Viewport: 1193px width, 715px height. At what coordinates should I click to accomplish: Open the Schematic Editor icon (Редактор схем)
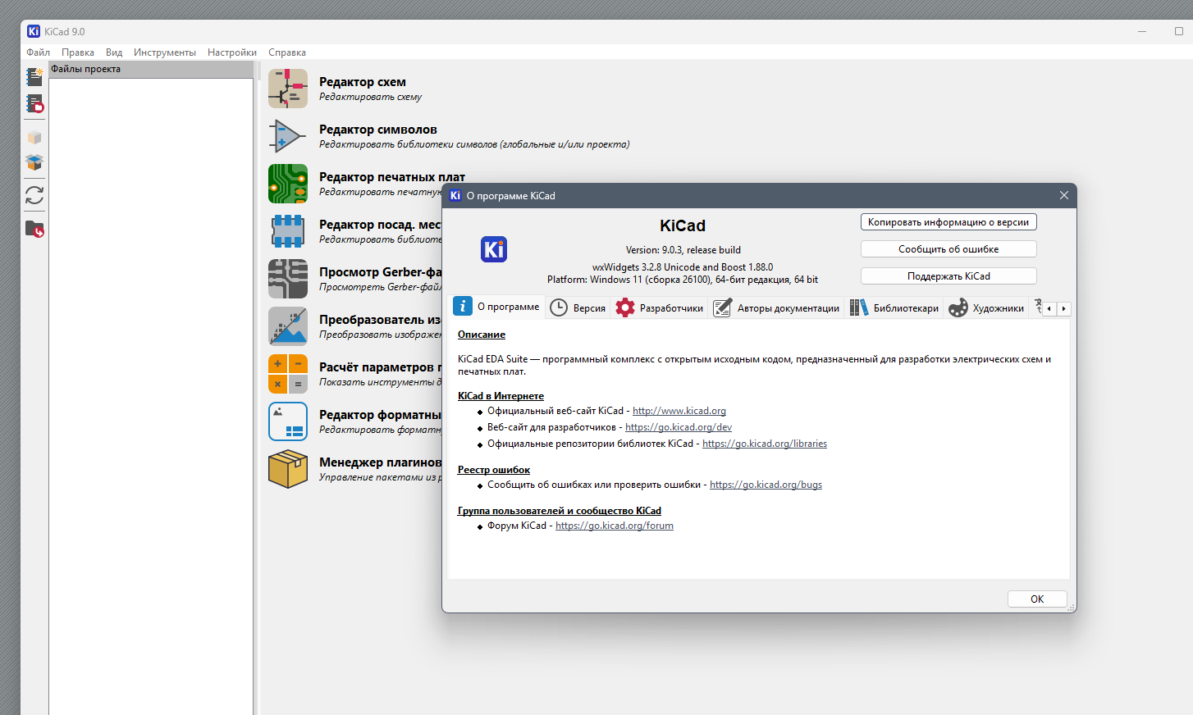[288, 89]
